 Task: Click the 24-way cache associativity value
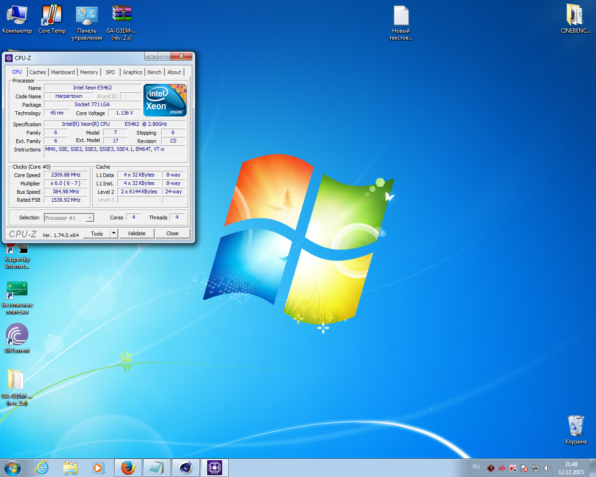(174, 191)
